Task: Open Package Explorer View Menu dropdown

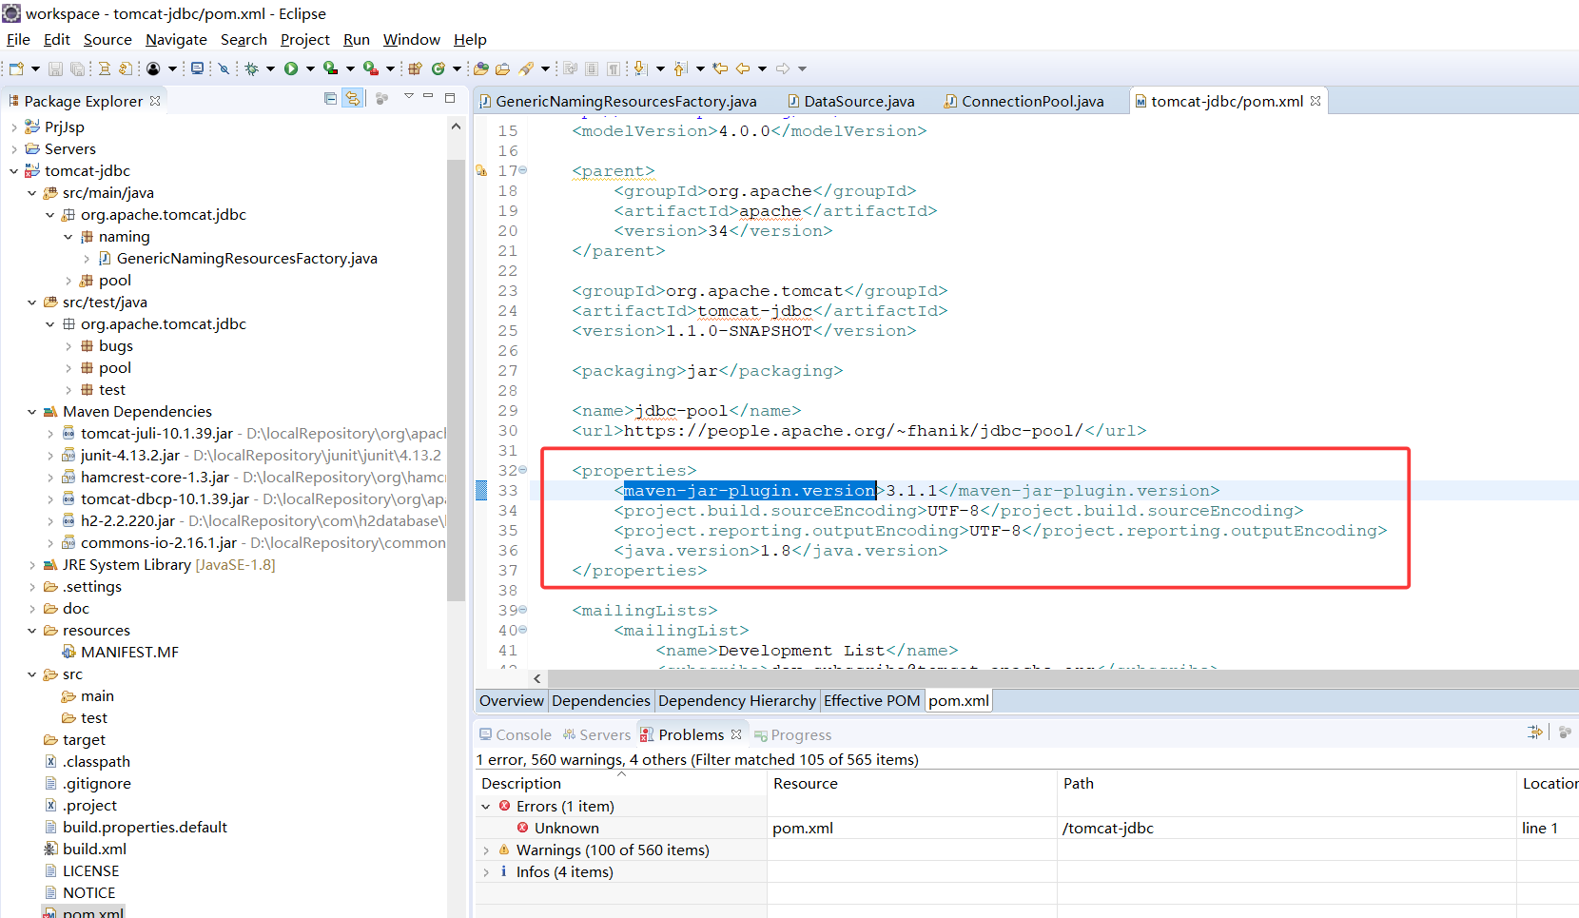Action: pos(408,97)
